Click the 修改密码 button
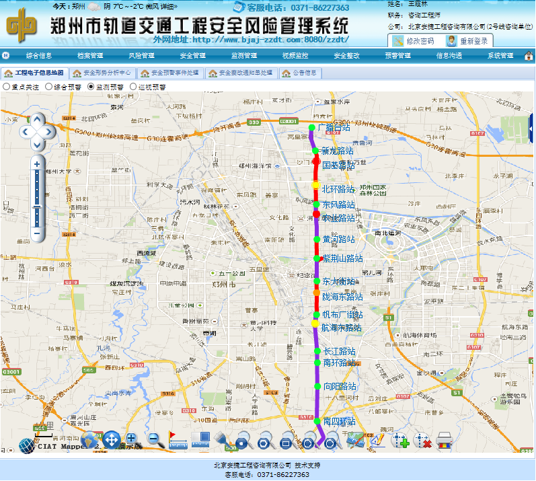This screenshot has height=481, width=536. [414, 41]
